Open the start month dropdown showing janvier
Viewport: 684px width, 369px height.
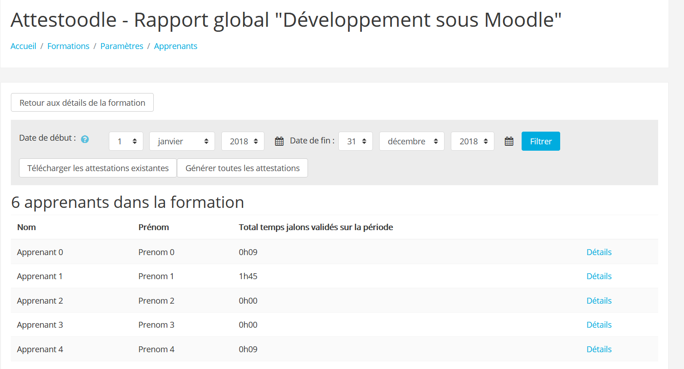point(182,141)
